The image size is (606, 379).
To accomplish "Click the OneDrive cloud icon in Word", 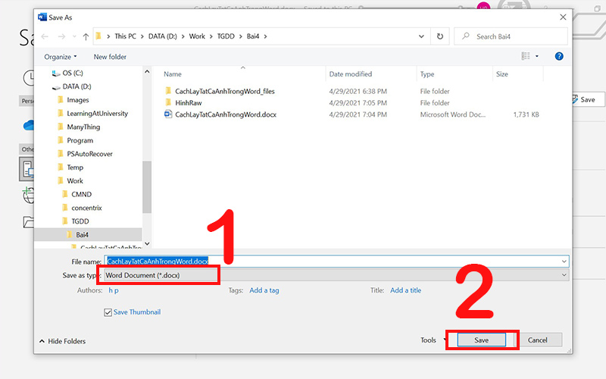I will (x=29, y=125).
